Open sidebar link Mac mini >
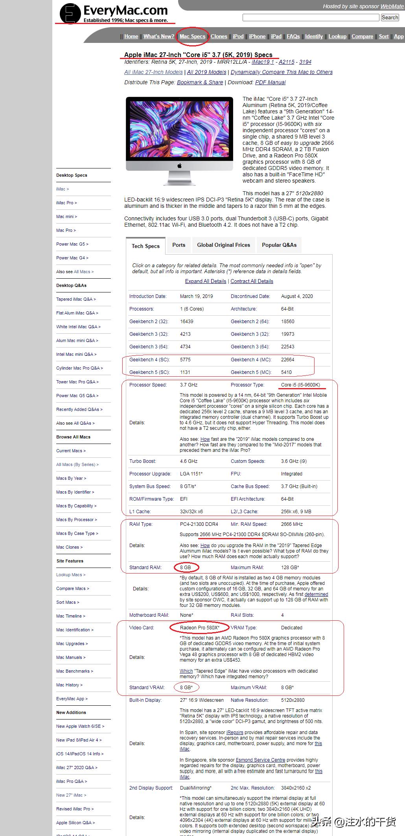Image resolution: width=405 pixels, height=836 pixels. [66, 216]
